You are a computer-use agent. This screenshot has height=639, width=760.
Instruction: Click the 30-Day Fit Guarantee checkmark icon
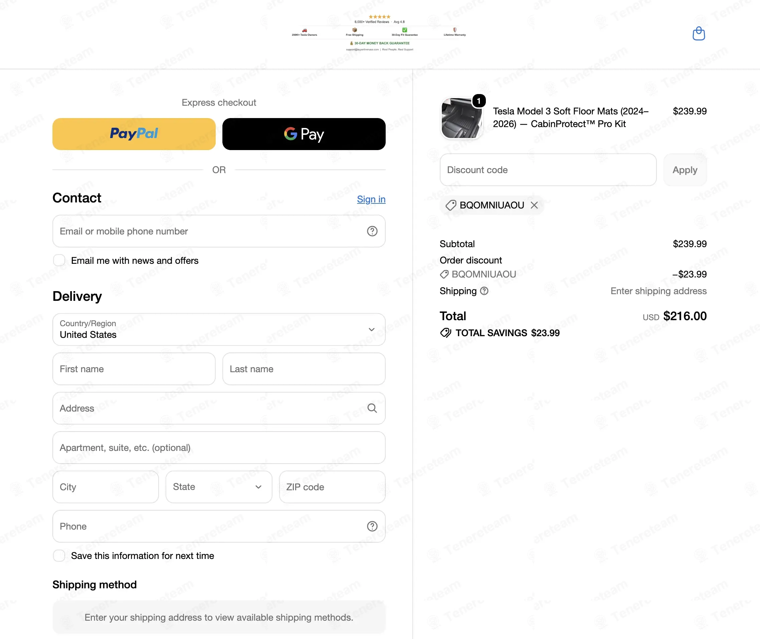405,30
